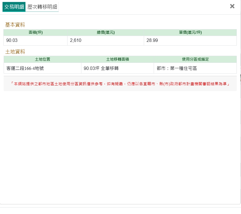241x214 pixels.
Task: Select the land location 客運二段166-4地號
Action: coord(25,68)
